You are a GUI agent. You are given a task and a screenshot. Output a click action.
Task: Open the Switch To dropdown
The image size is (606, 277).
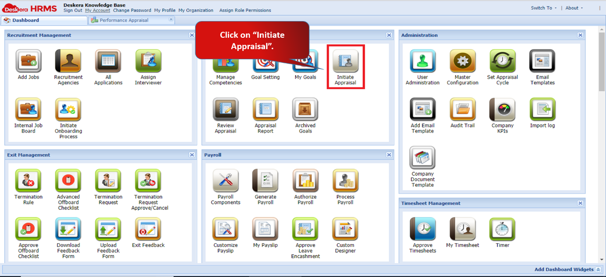(543, 7)
